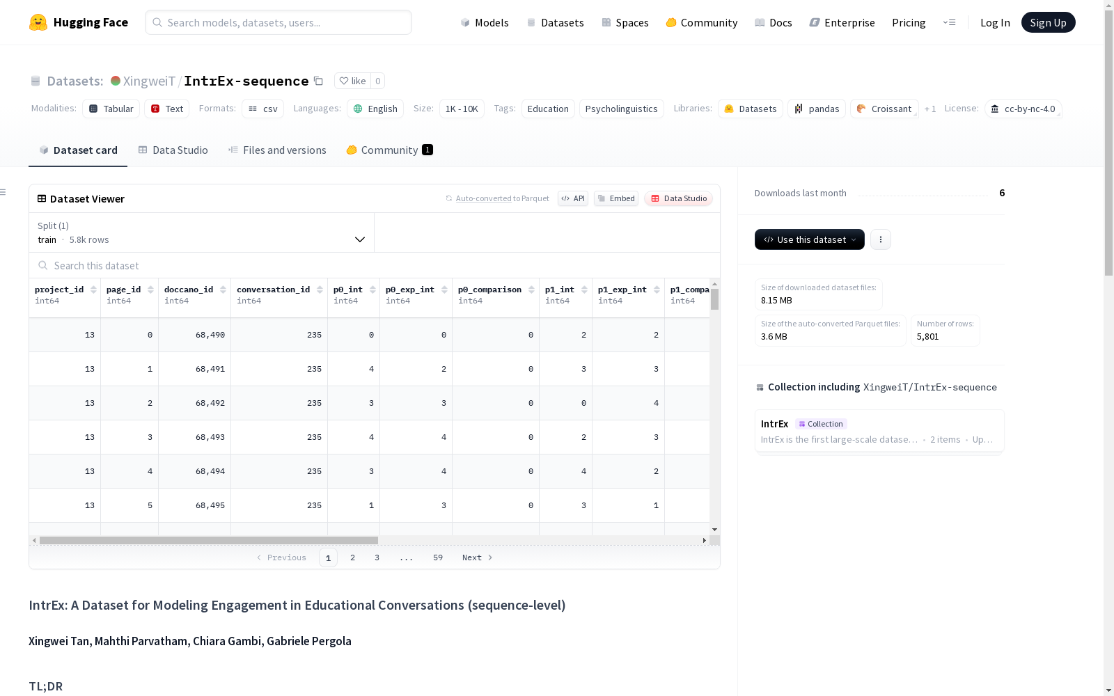The image size is (1114, 696).
Task: Sort table by p1_exp_int column
Action: 657,290
